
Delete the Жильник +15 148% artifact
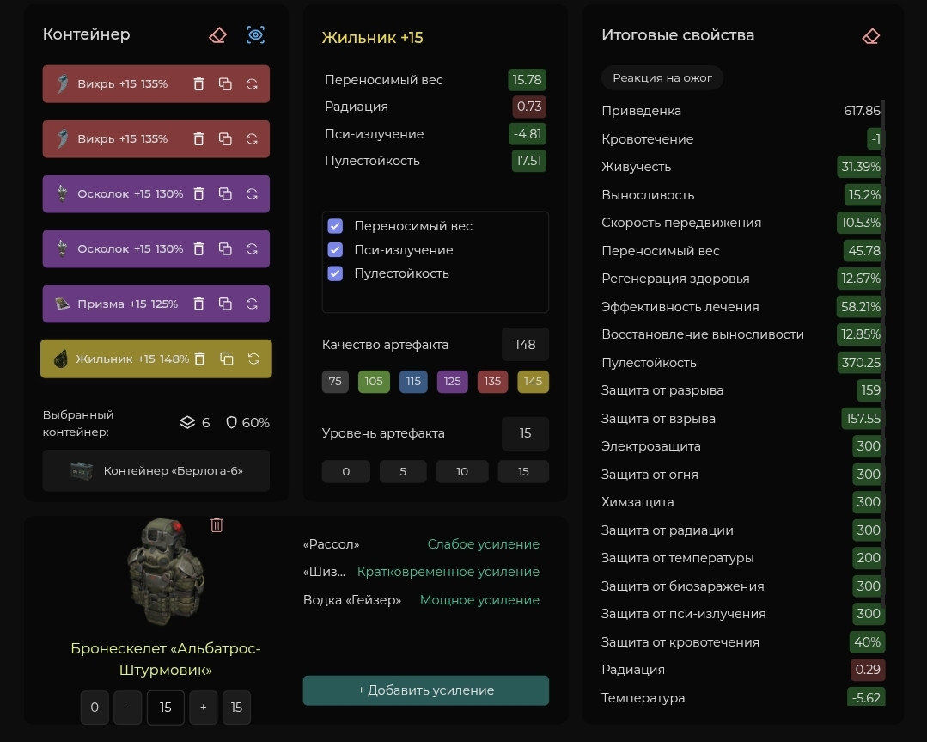[x=200, y=359]
